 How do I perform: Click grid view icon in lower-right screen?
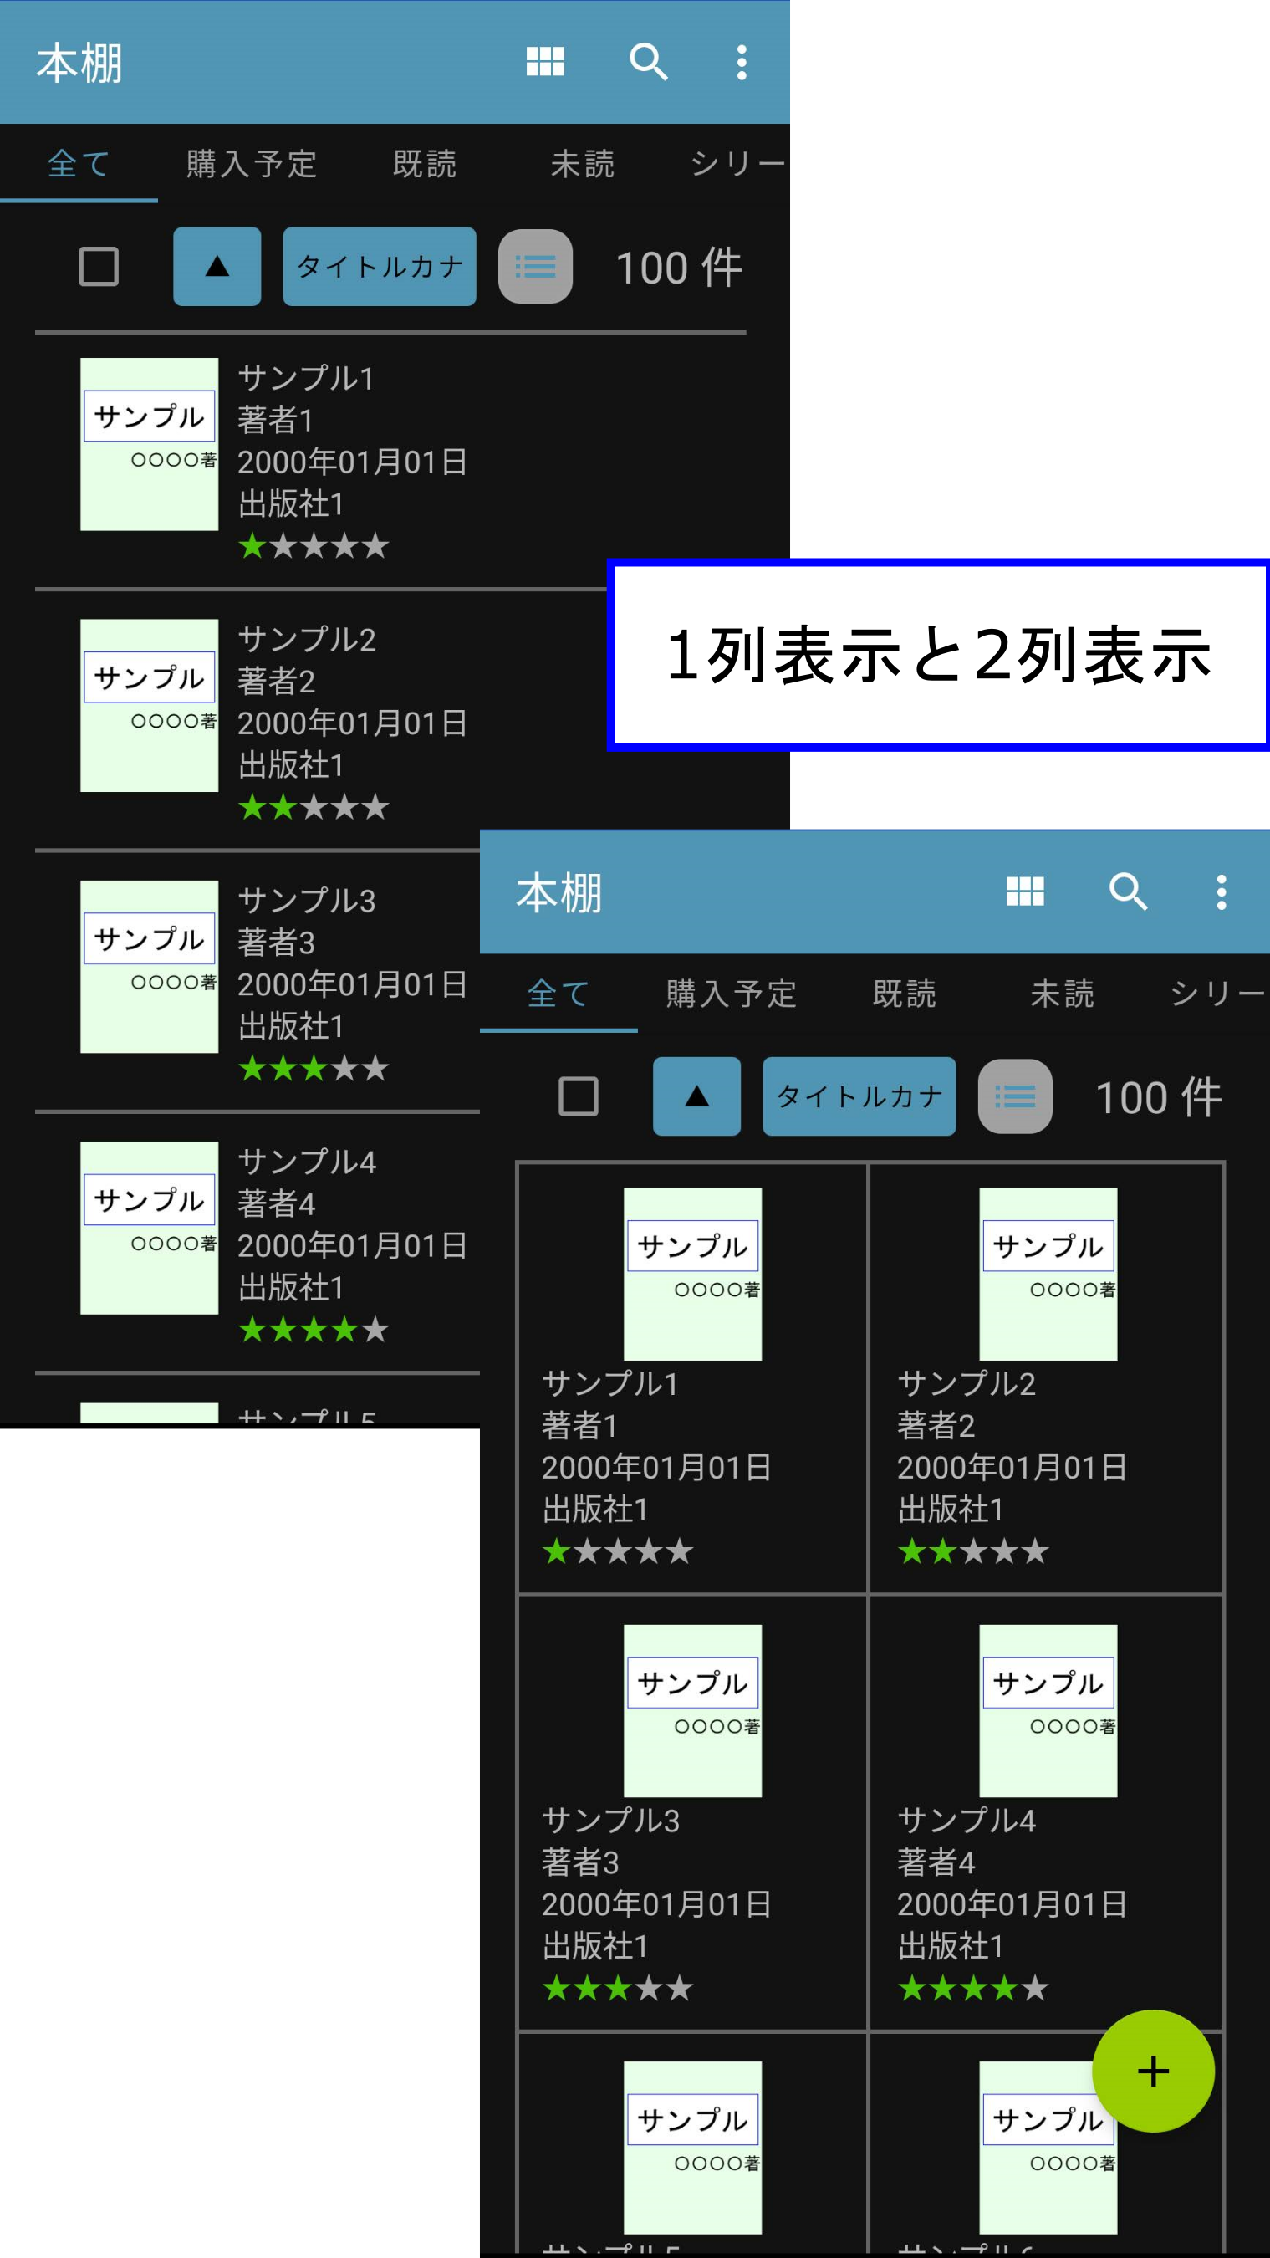pos(1024,892)
